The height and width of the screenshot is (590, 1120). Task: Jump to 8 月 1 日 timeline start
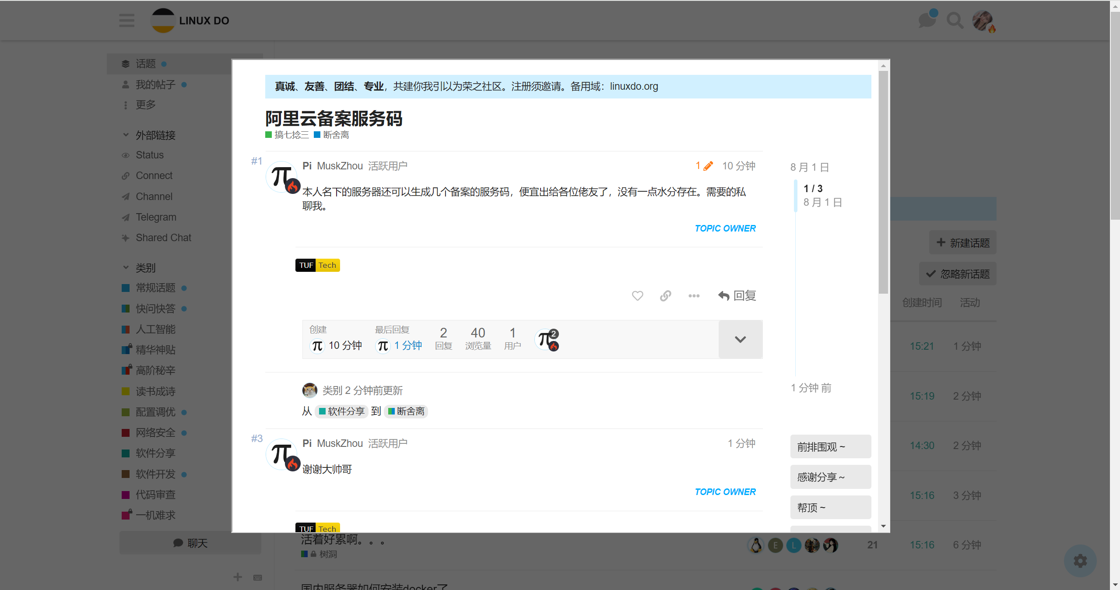point(809,167)
